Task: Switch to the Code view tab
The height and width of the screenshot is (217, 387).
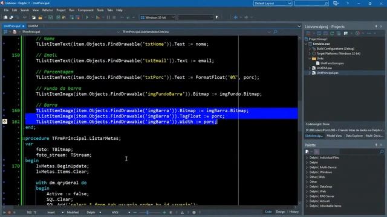Action: 268,212
